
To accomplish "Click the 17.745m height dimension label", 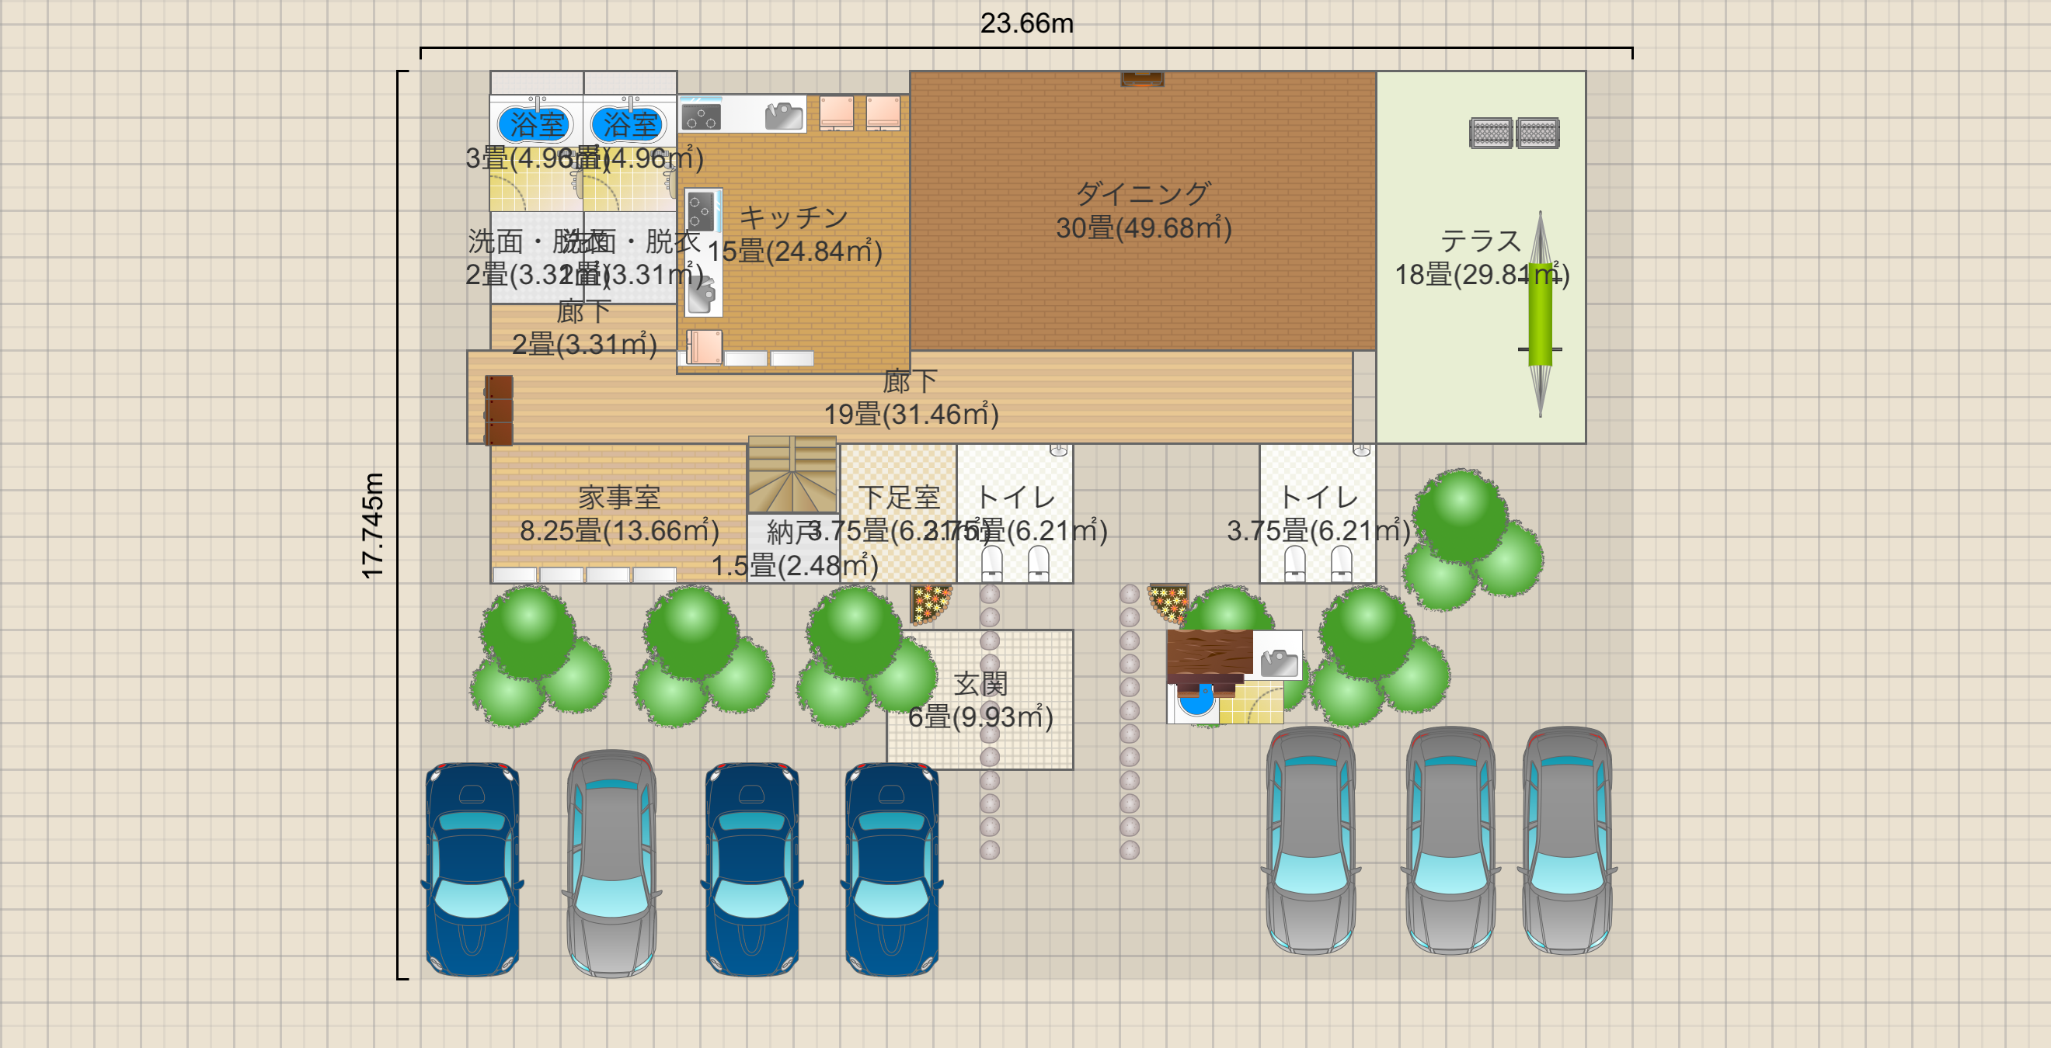I will [x=373, y=526].
